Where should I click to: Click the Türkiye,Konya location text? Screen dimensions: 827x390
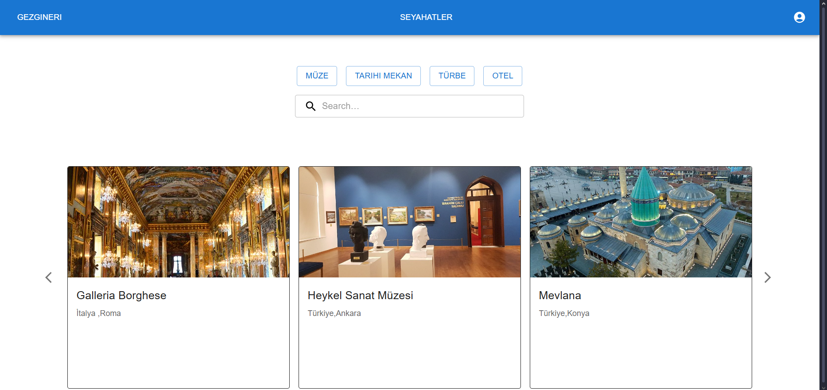[x=564, y=313]
